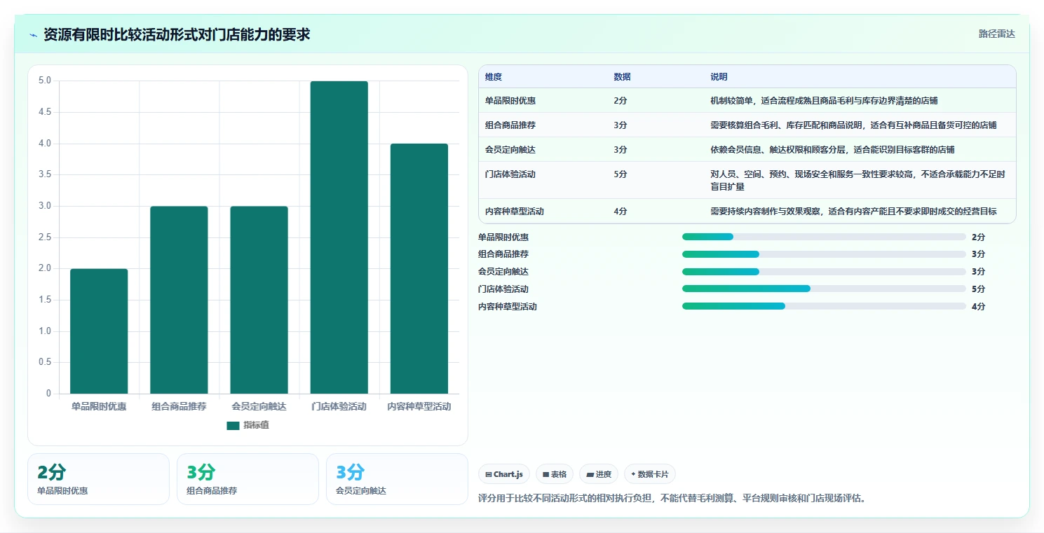Click the 指标值 legend label
Screen dimensions: 1044x533
(256, 426)
